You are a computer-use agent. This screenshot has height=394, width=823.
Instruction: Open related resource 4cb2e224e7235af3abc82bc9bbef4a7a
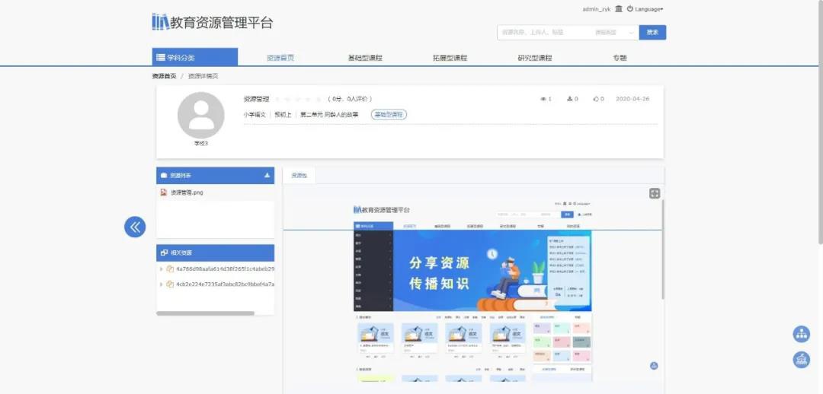pos(225,284)
